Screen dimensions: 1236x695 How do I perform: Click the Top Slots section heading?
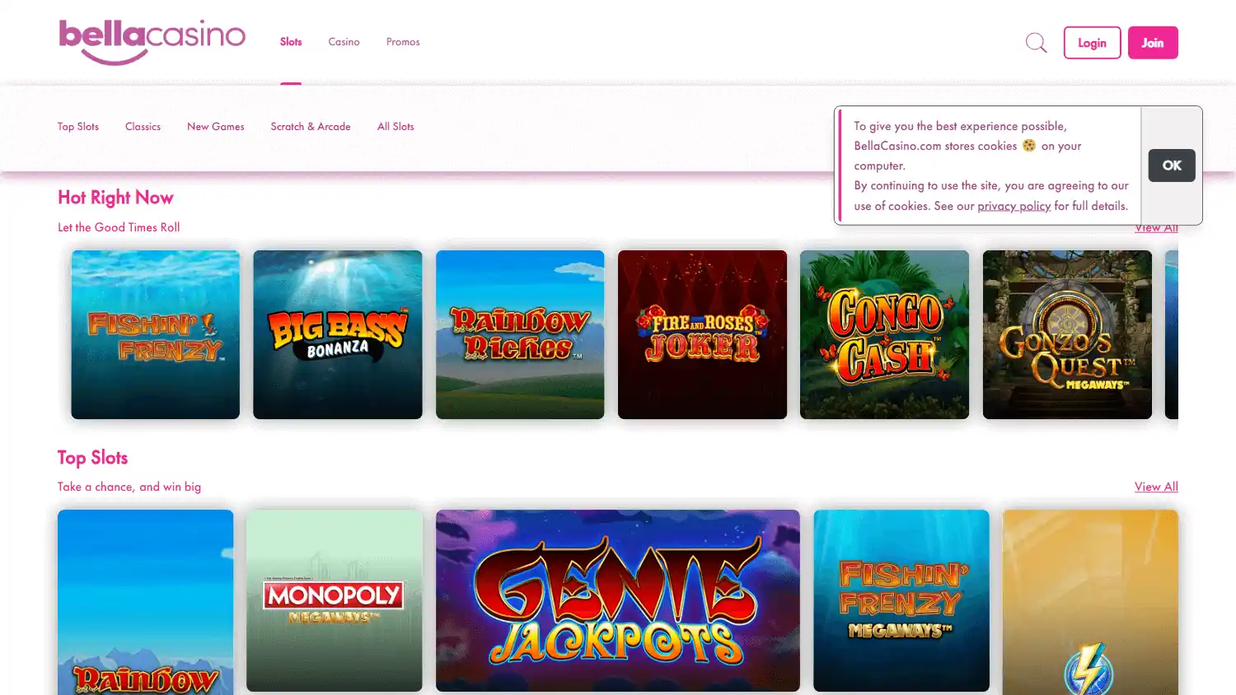coord(92,458)
